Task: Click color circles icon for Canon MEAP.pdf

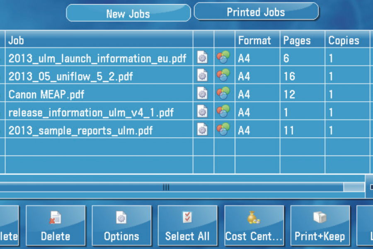Action: [x=223, y=94]
